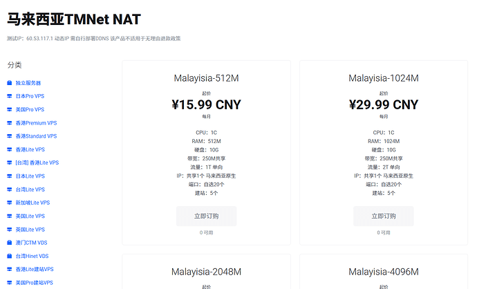
Task: Click the building icon beside 澳门CTM VDS
Action: pos(10,243)
